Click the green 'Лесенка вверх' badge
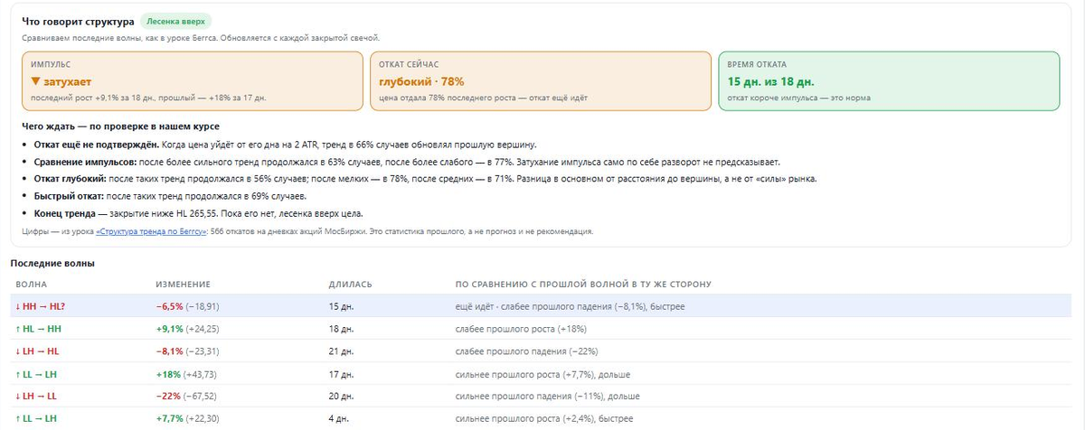 tap(177, 21)
